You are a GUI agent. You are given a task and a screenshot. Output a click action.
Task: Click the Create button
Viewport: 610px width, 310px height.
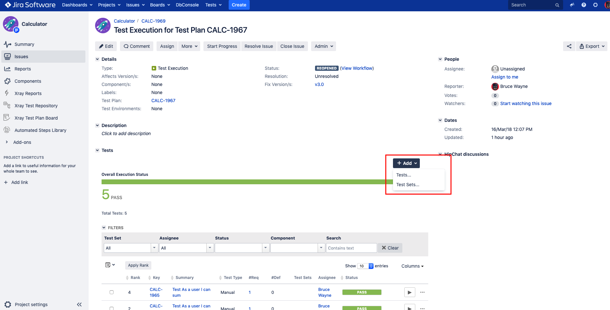[x=239, y=5]
